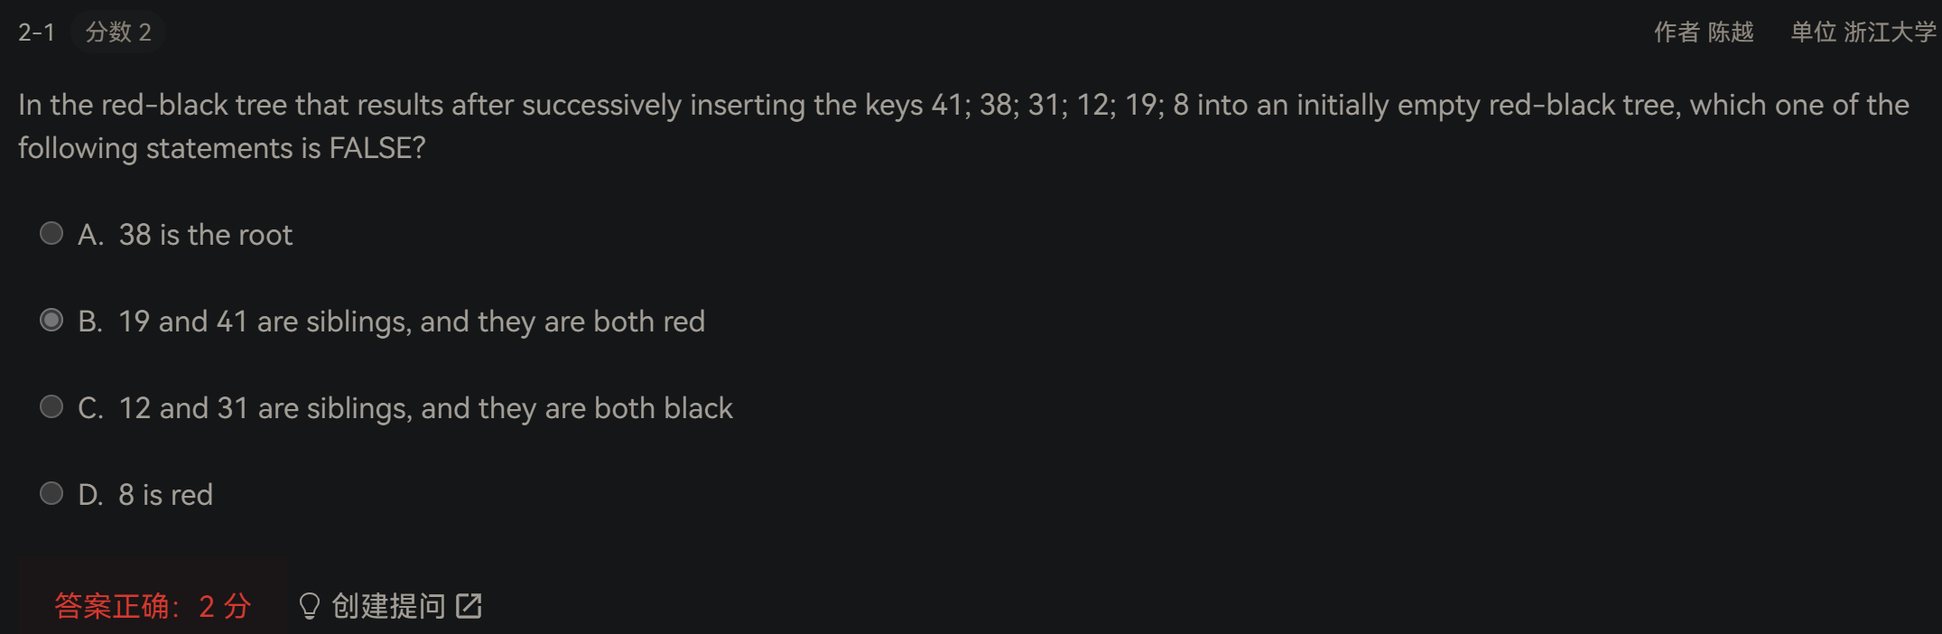The width and height of the screenshot is (1942, 634).
Task: Click the external link icon after 创建提问
Action: click(469, 605)
